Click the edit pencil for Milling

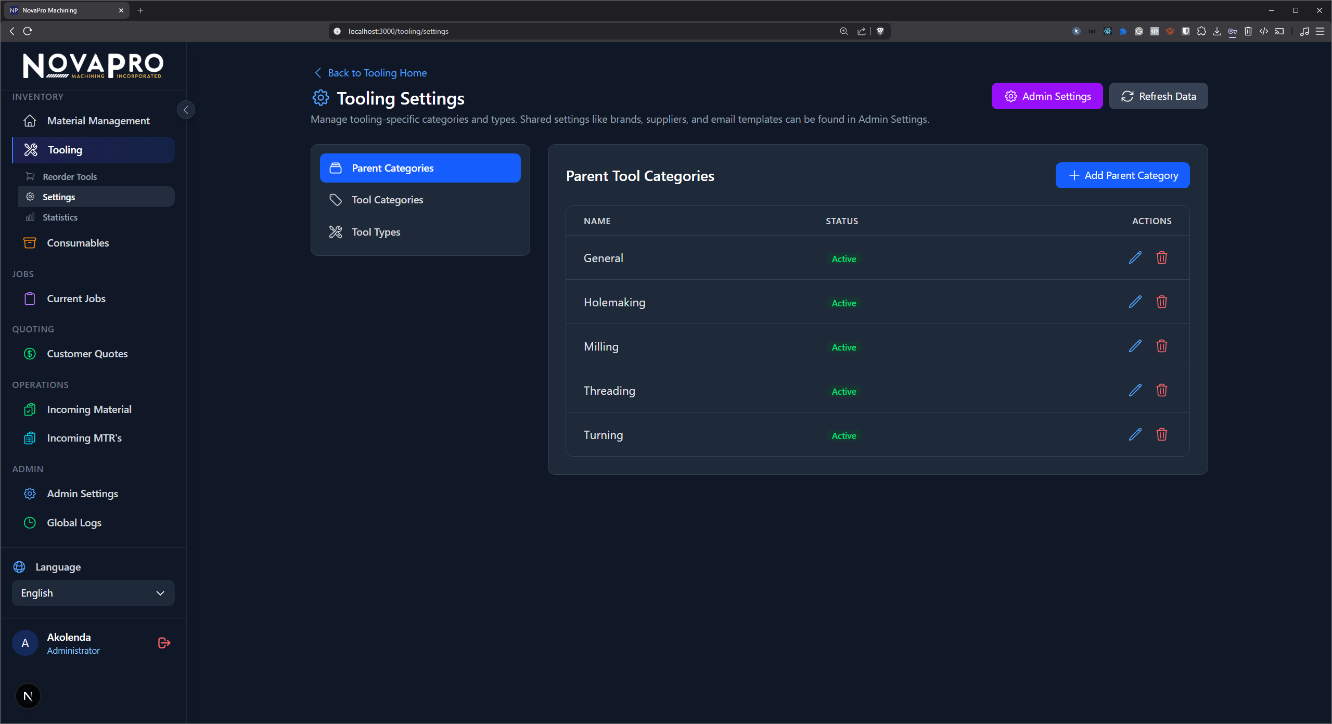point(1135,346)
